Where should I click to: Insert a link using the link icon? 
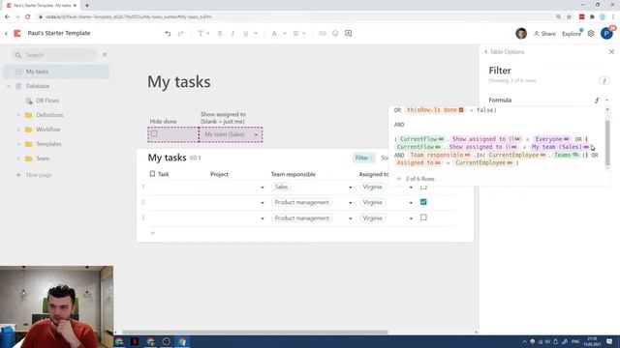point(323,34)
